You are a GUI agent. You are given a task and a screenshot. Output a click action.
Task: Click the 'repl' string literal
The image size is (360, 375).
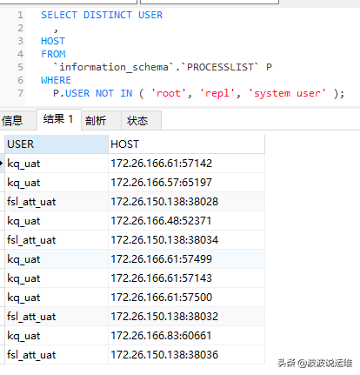point(217,93)
